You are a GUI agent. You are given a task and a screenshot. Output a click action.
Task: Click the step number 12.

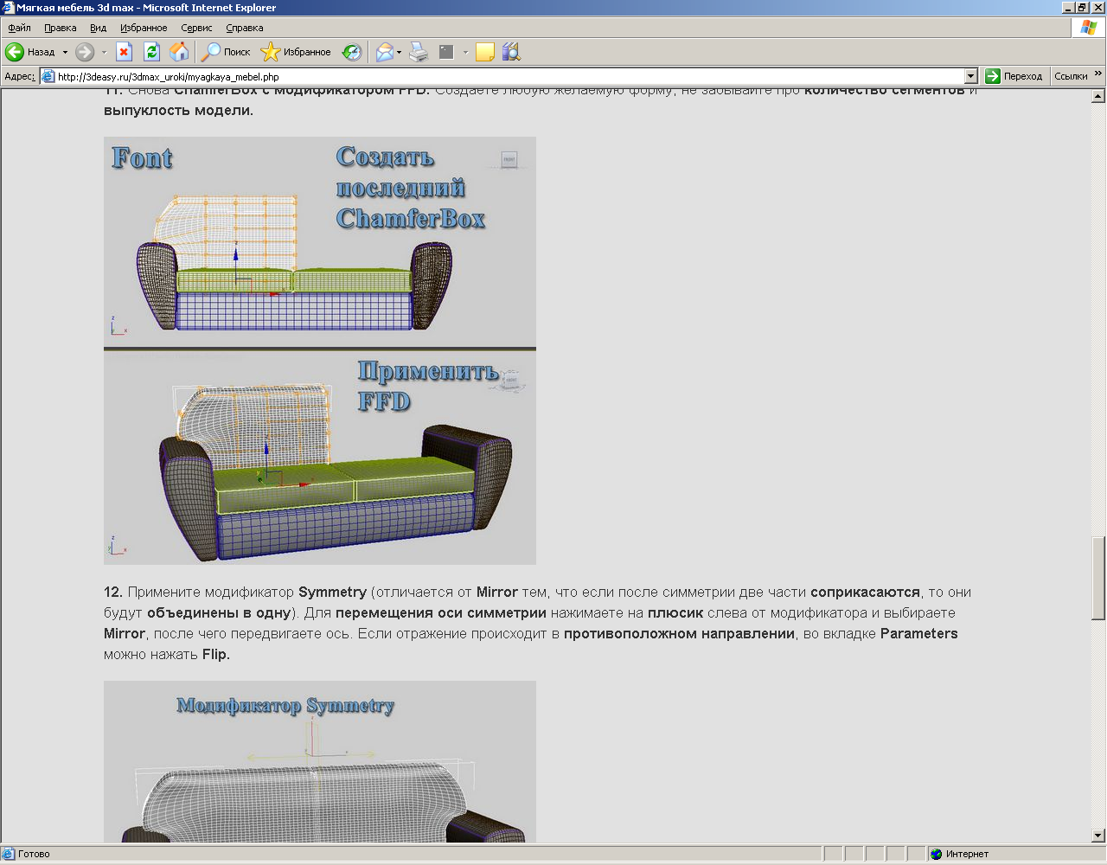[113, 593]
